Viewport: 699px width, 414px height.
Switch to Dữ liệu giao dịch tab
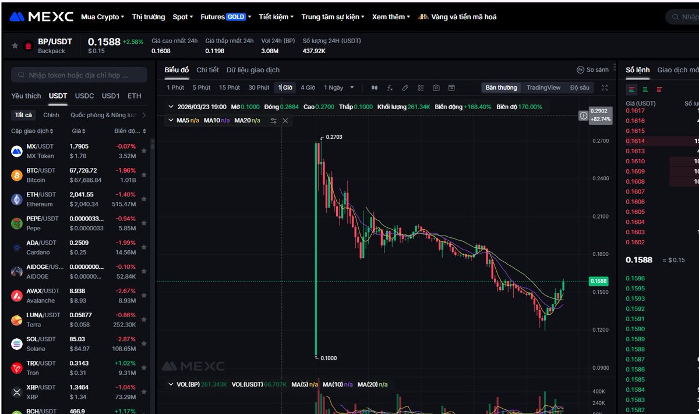coord(253,70)
